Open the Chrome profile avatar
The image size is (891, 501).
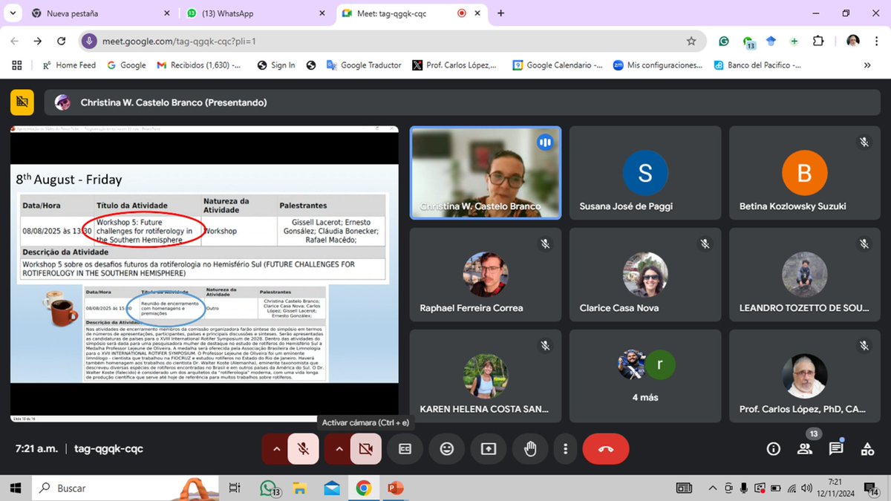pyautogui.click(x=853, y=42)
